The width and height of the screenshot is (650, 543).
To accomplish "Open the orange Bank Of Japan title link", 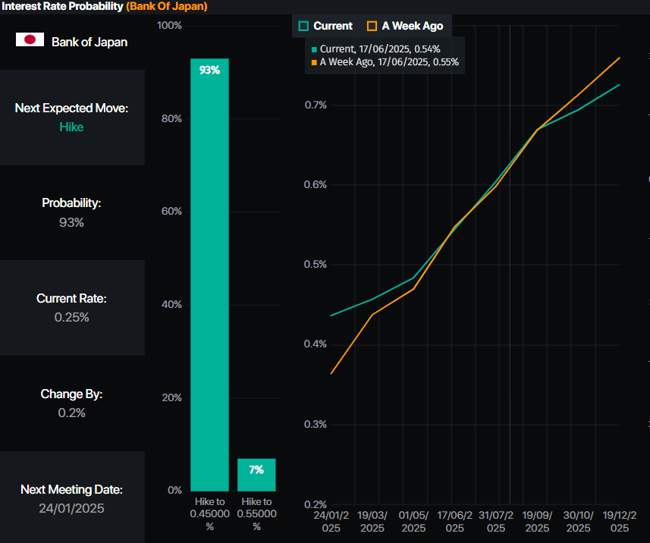I will pyautogui.click(x=167, y=6).
